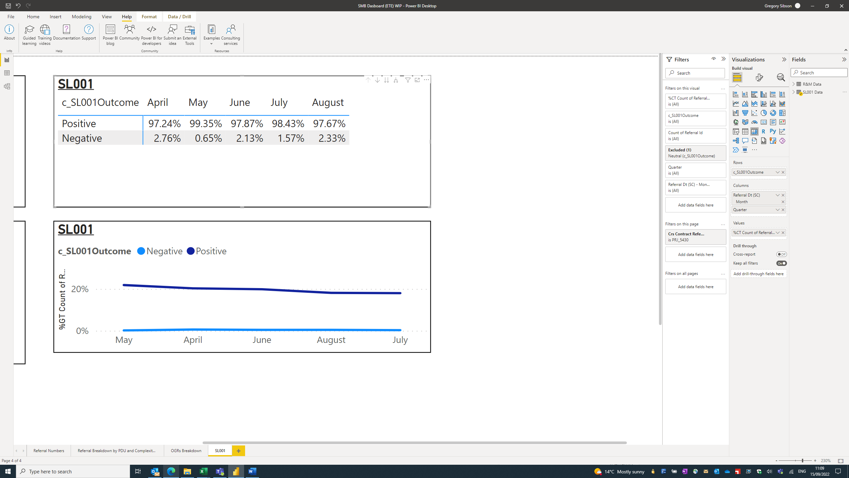
Task: Select the Treemap visualization
Action: pyautogui.click(x=782, y=113)
